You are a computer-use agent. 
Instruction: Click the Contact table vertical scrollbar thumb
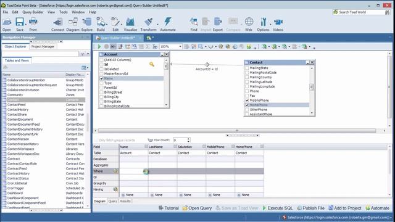pos(312,87)
